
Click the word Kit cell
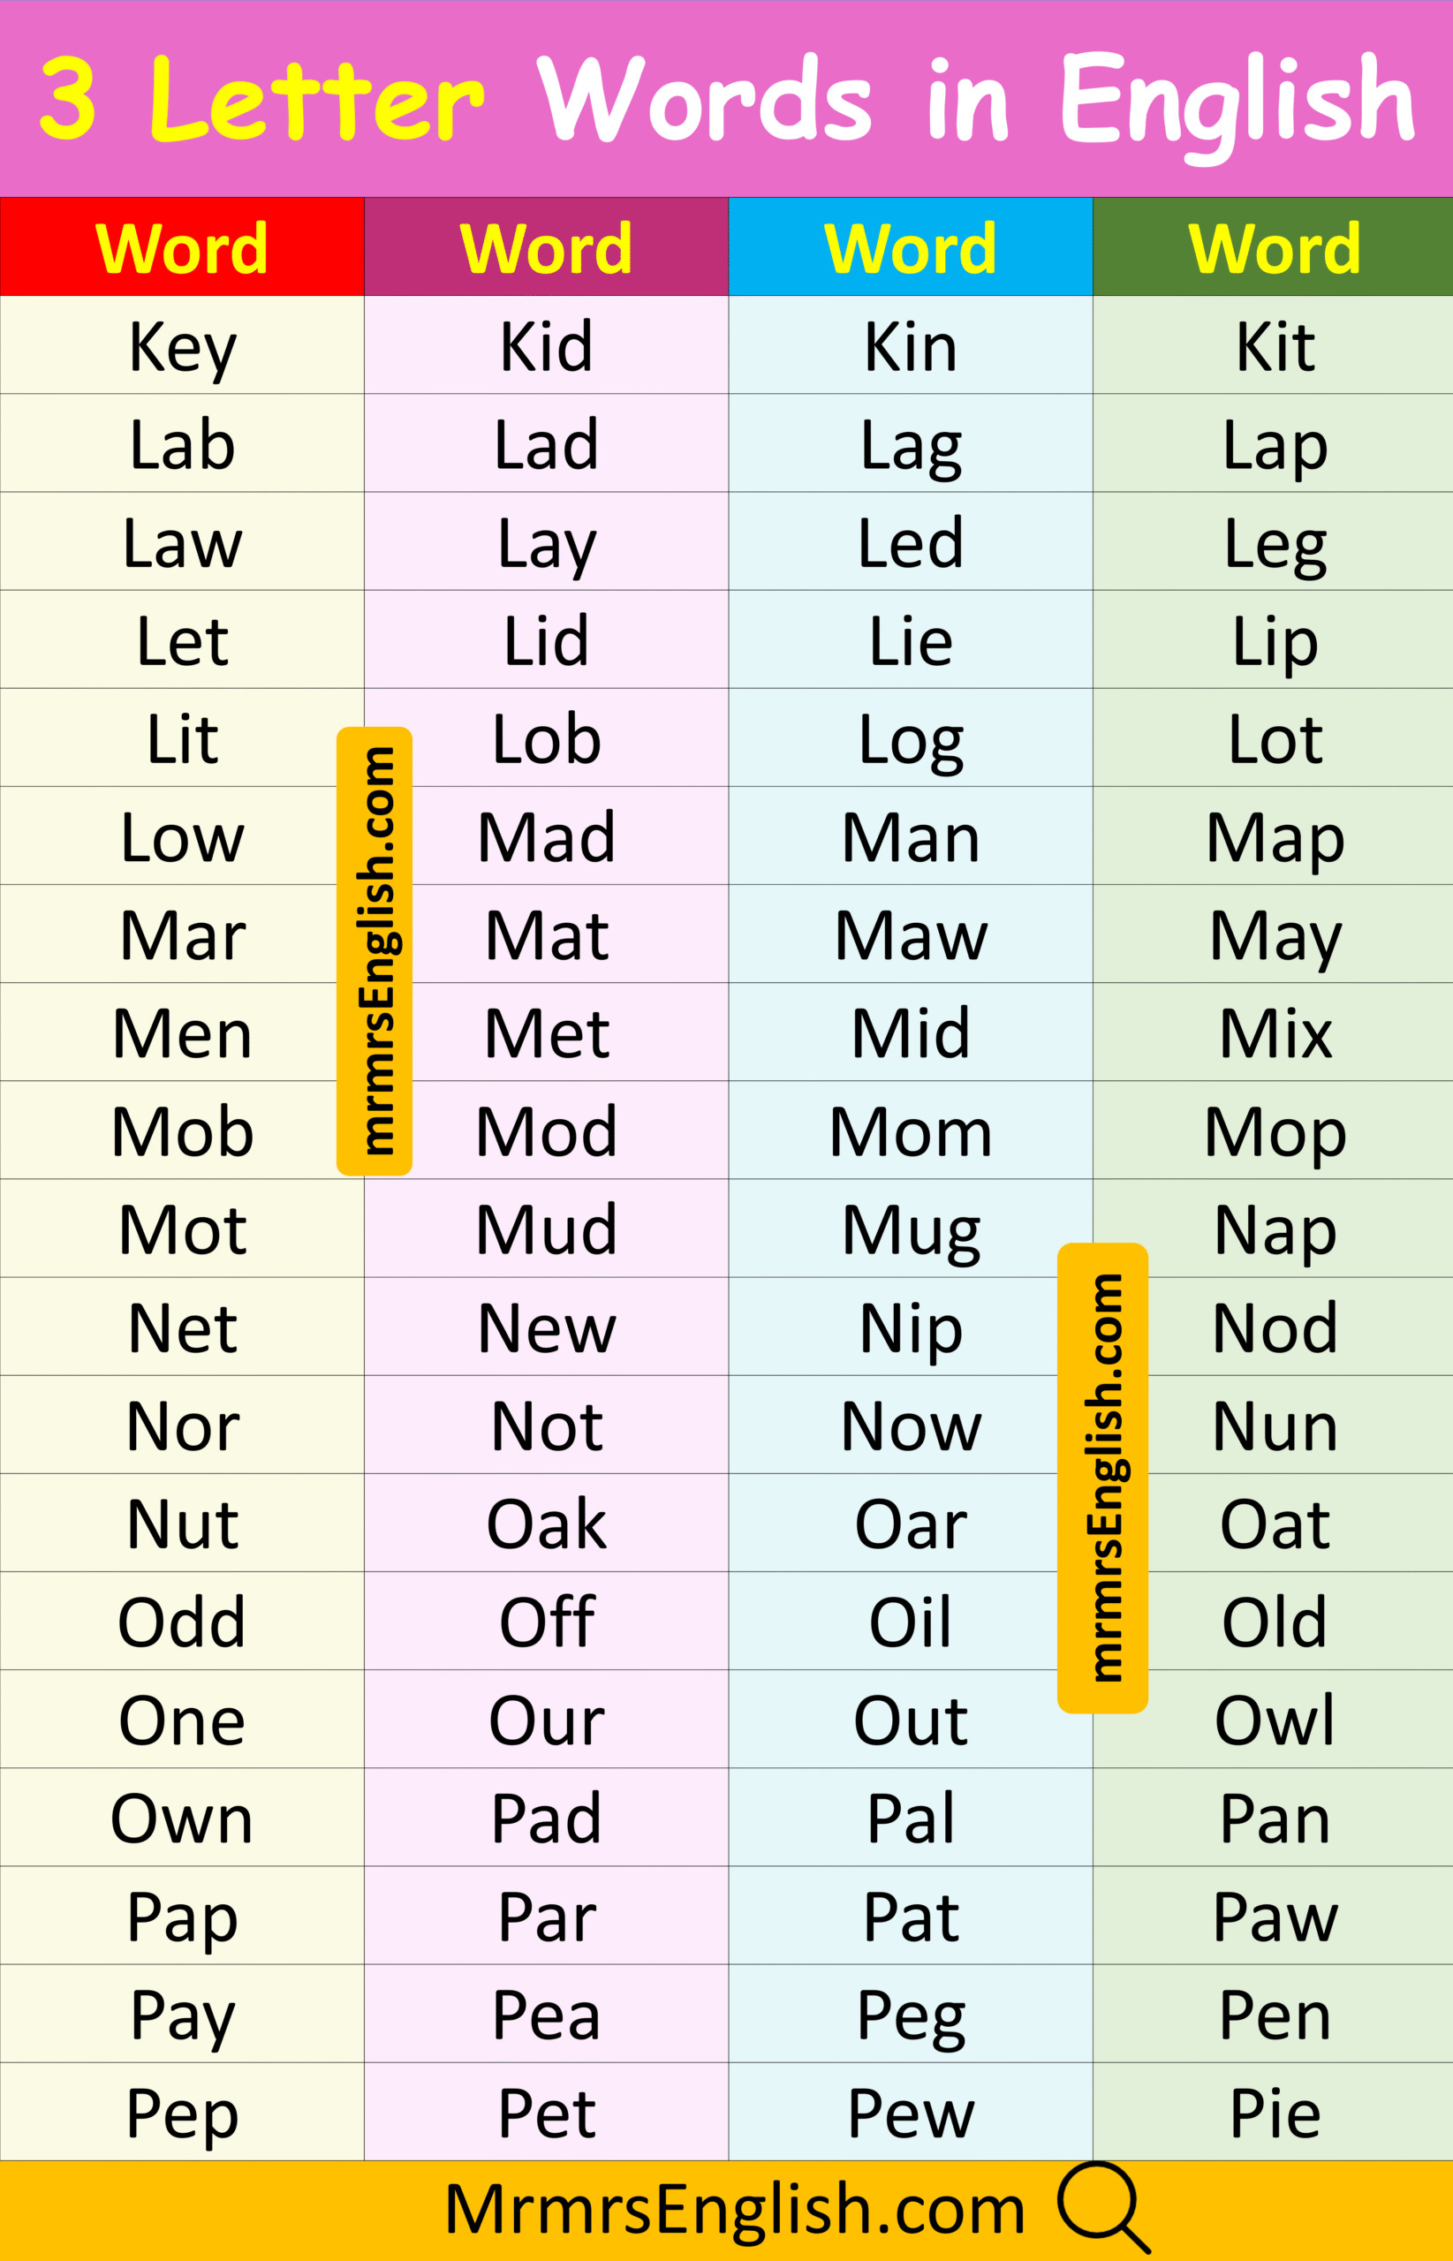[x=1275, y=347]
